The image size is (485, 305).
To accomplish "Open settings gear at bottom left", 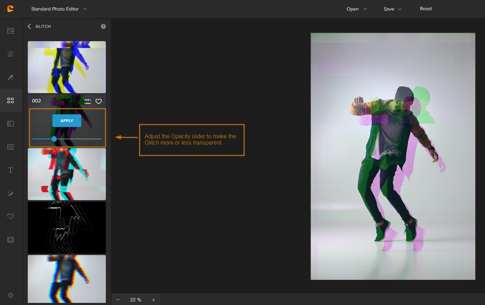I will coord(11,295).
